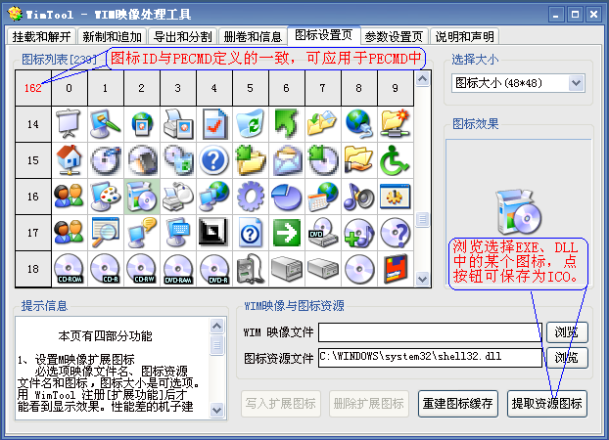Click the WimTool title bar app icon

(15, 15)
